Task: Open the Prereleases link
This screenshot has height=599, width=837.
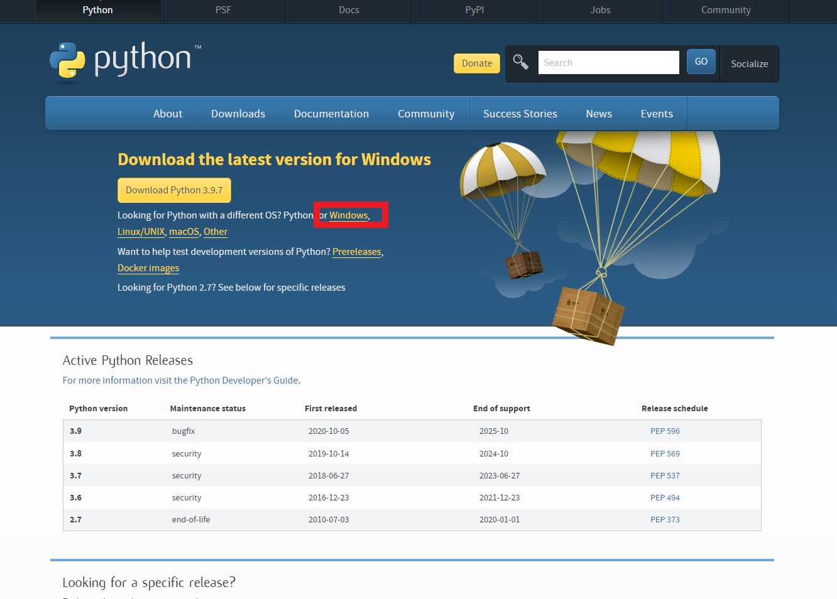Action: point(357,252)
